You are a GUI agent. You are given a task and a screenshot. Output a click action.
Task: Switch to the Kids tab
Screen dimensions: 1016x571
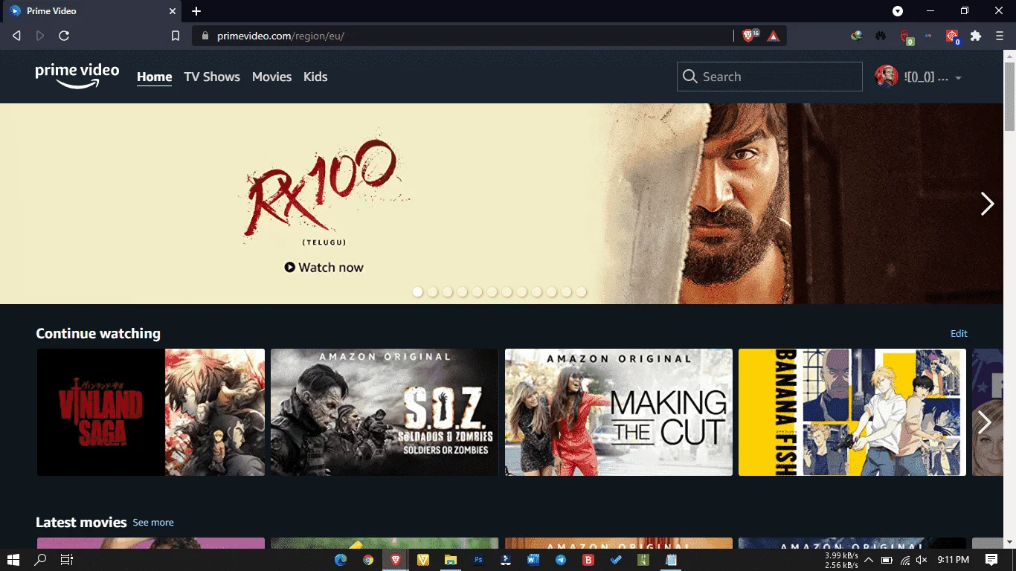315,77
